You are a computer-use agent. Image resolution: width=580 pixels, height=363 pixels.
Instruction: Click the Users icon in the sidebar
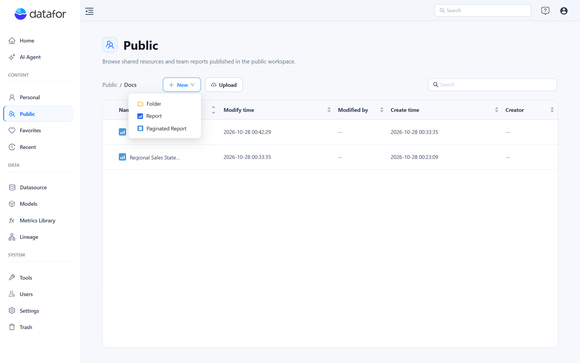(12, 294)
